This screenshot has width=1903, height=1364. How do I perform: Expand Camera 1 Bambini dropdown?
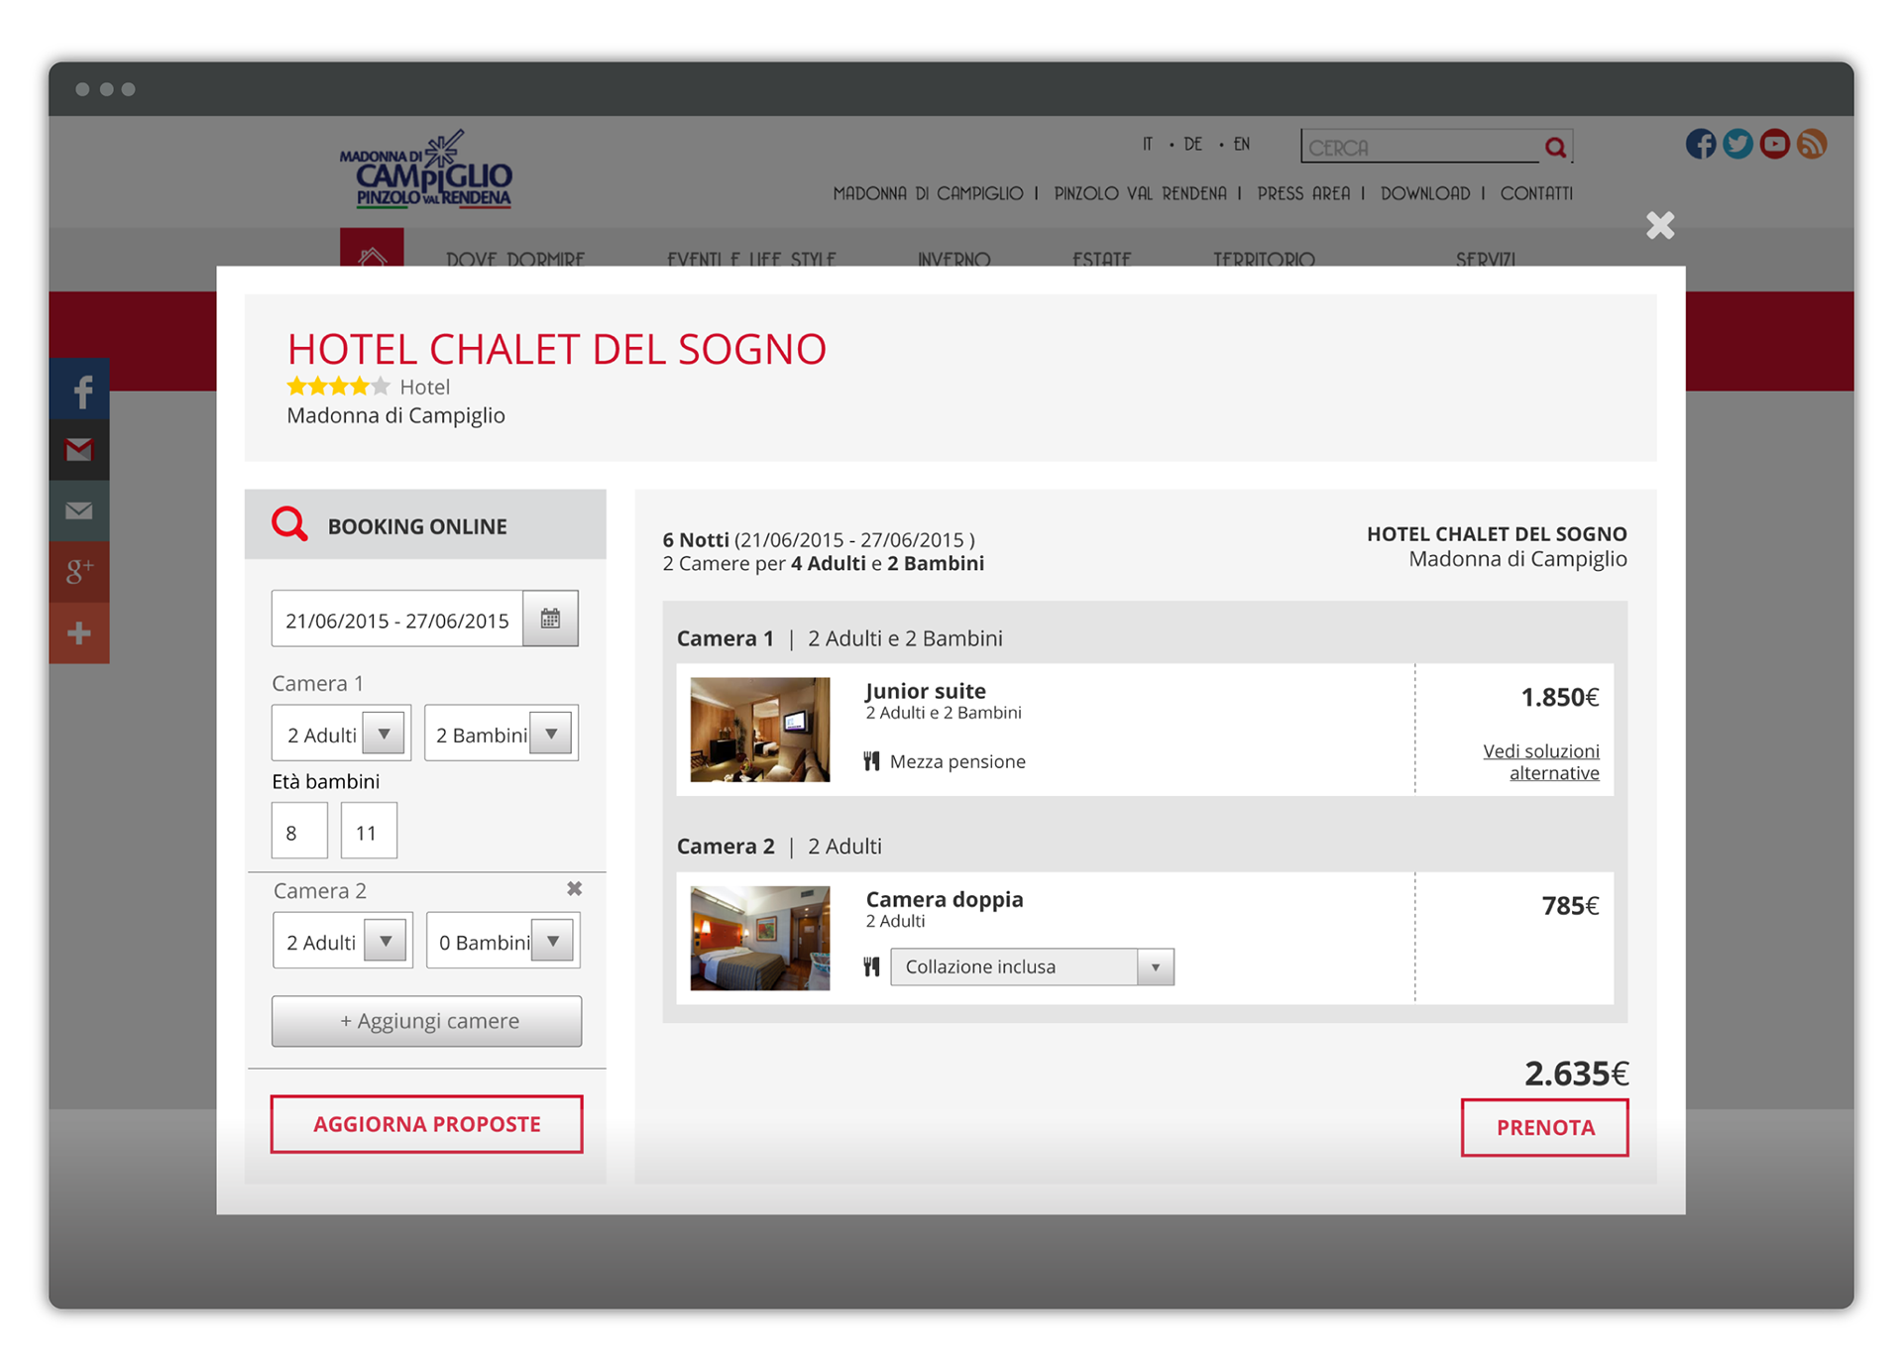(x=551, y=734)
